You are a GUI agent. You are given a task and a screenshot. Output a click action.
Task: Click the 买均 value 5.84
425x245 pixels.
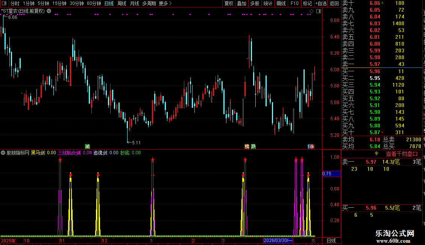click(x=375, y=146)
